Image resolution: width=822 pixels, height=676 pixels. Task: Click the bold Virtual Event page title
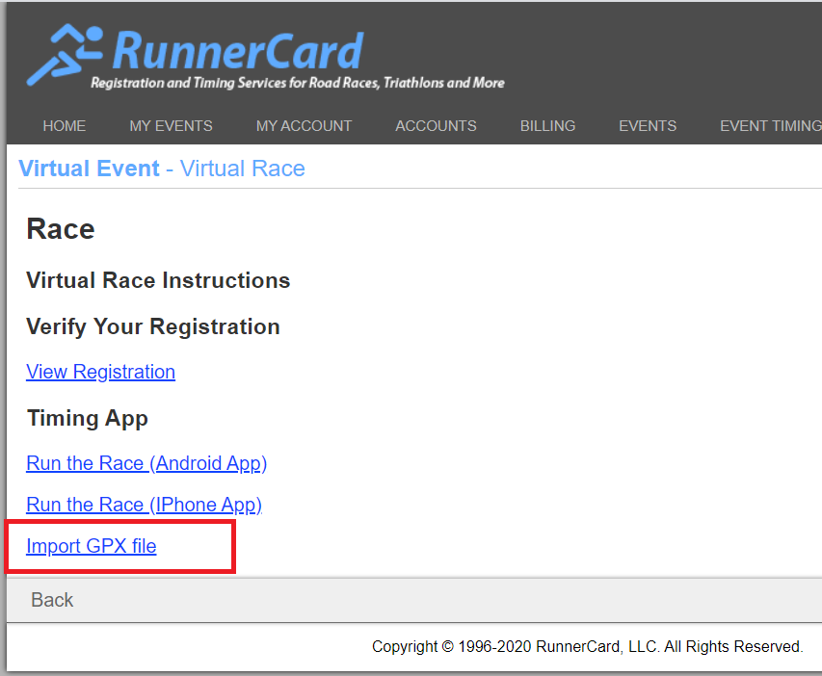[89, 169]
